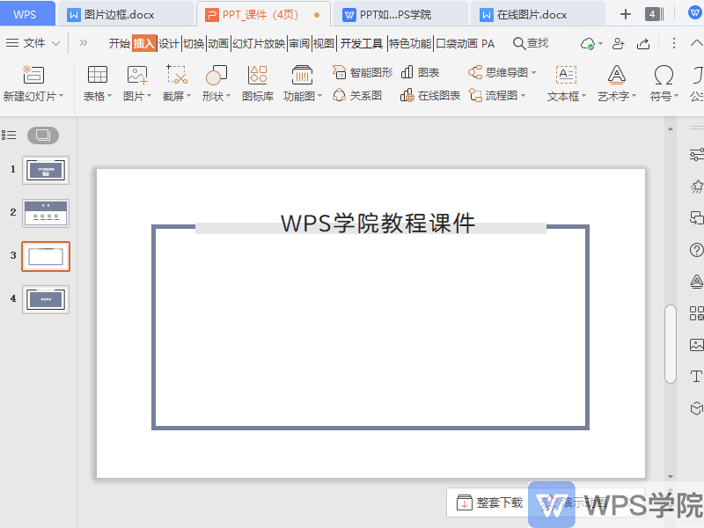Screen dimensions: 704x528
Task: Insert a Relationship diagram (关系图)
Action: 357,95
